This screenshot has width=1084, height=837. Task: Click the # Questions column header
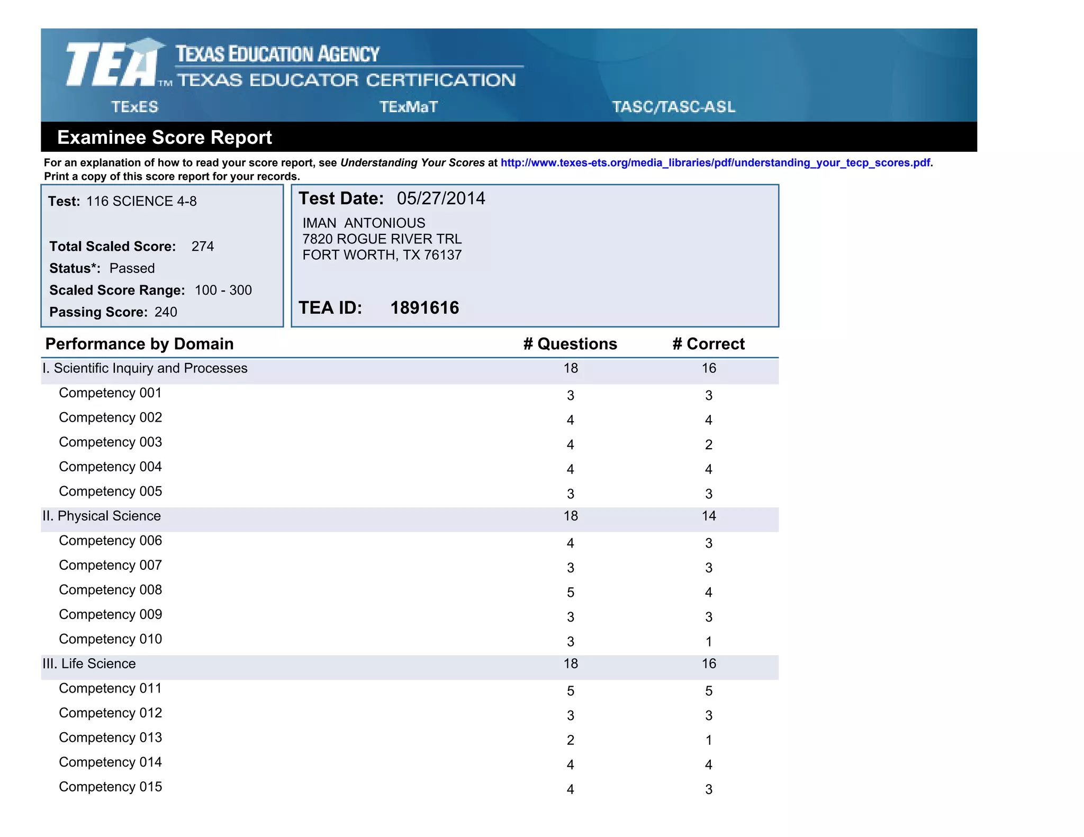[570, 344]
